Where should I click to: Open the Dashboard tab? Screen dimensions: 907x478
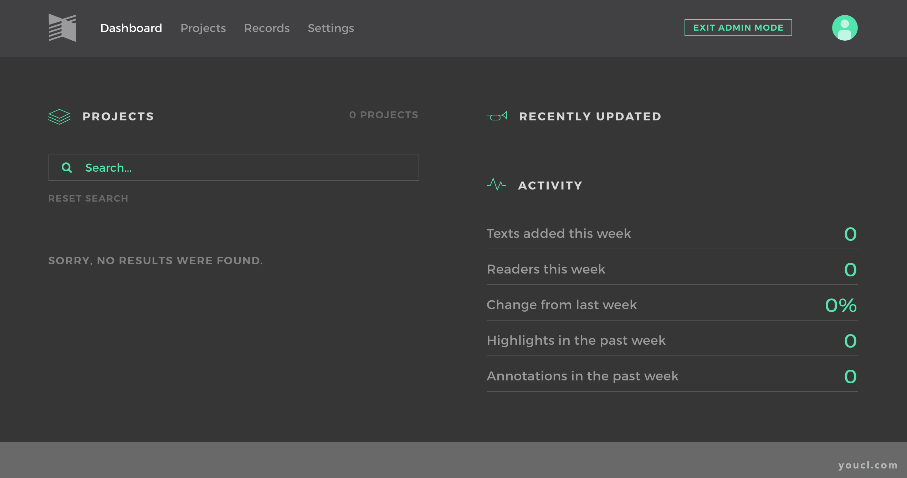pyautogui.click(x=131, y=28)
